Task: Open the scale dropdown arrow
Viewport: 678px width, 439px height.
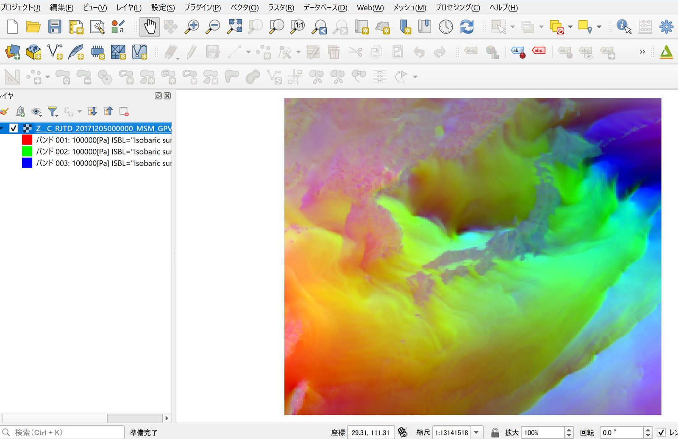Action: pyautogui.click(x=477, y=433)
